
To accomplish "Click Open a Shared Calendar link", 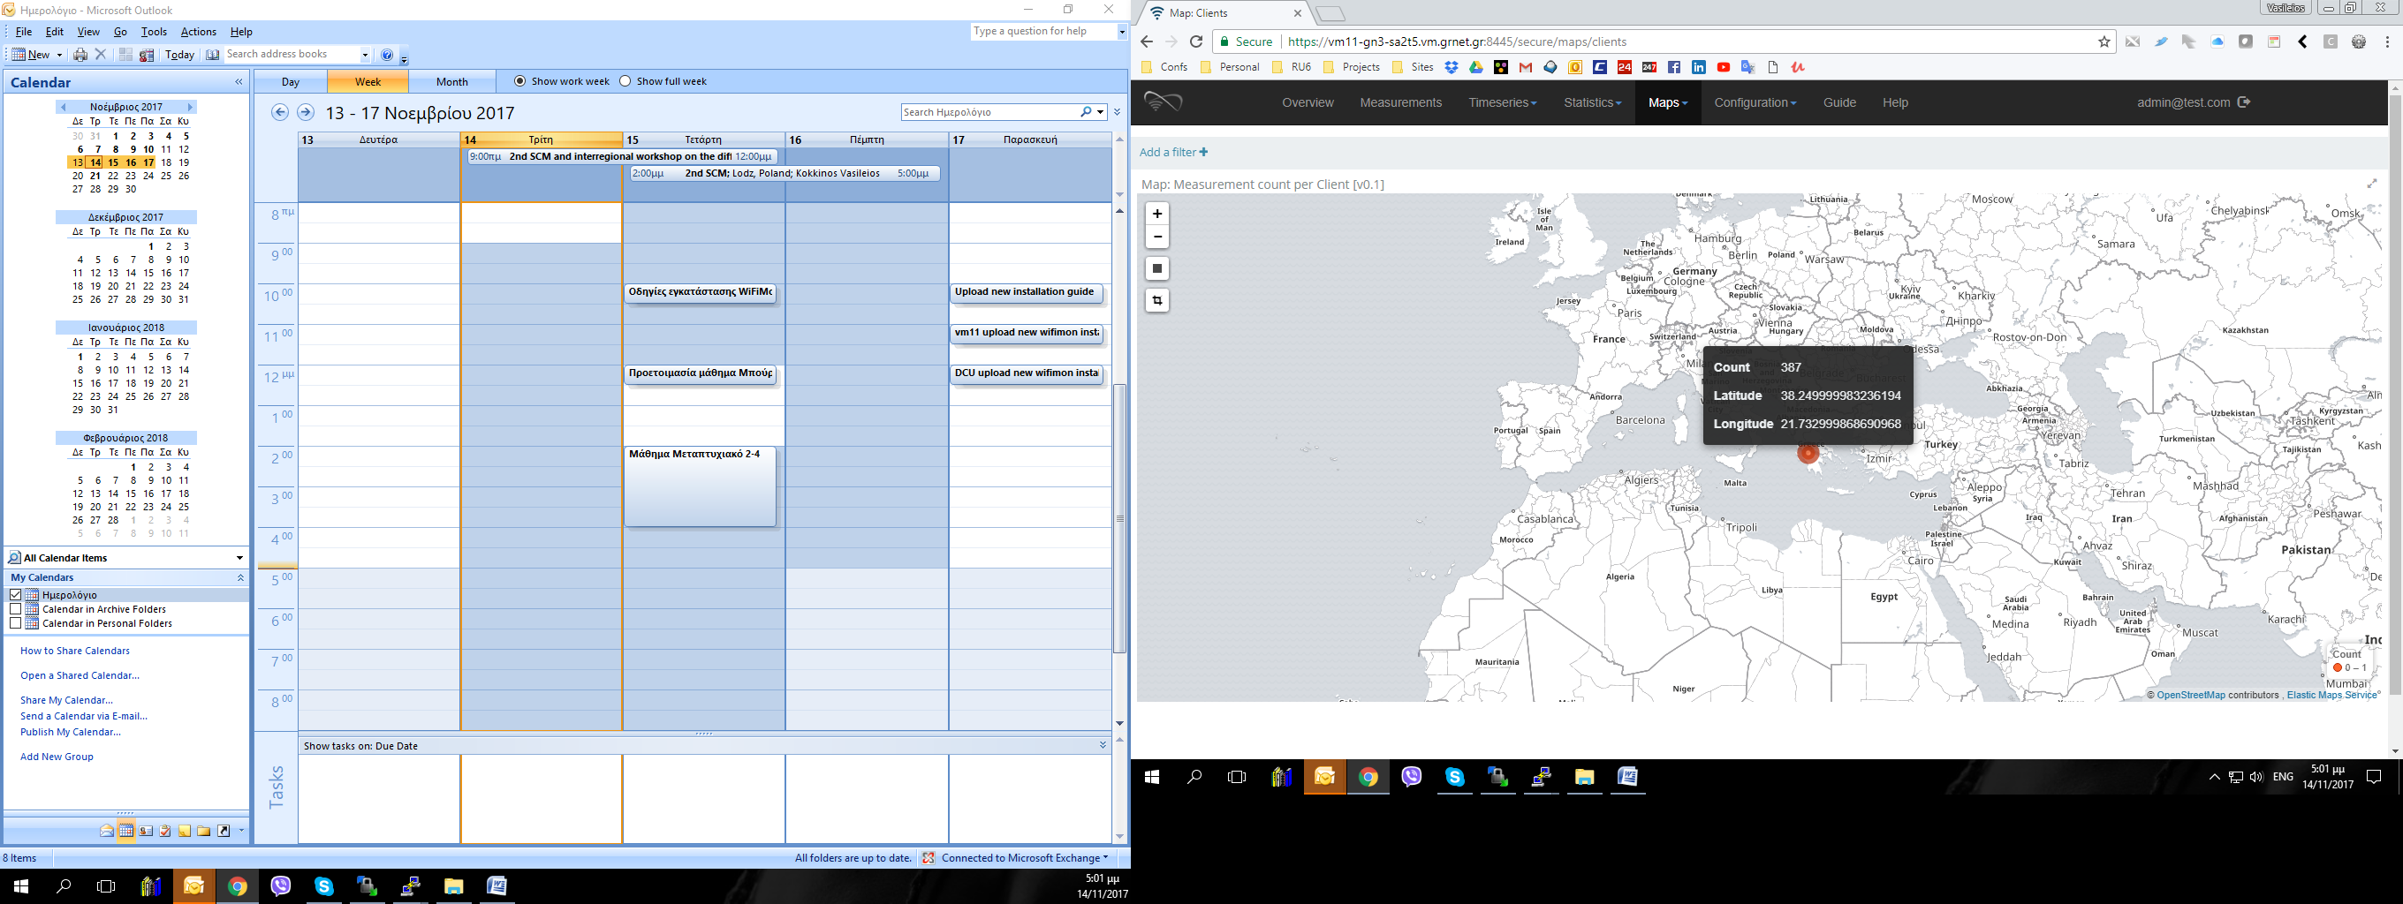I will click(80, 675).
